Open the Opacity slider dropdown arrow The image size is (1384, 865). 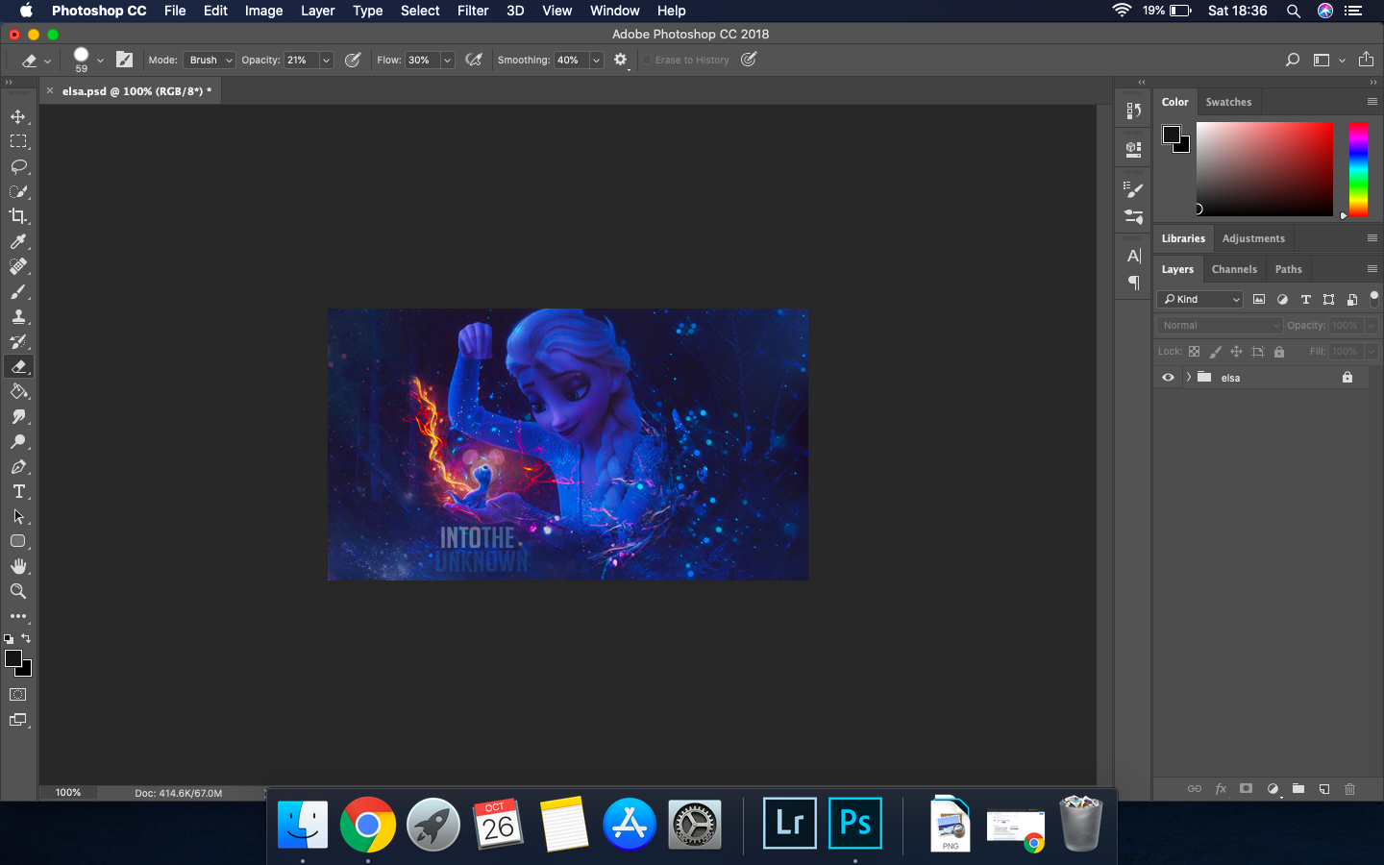point(326,60)
